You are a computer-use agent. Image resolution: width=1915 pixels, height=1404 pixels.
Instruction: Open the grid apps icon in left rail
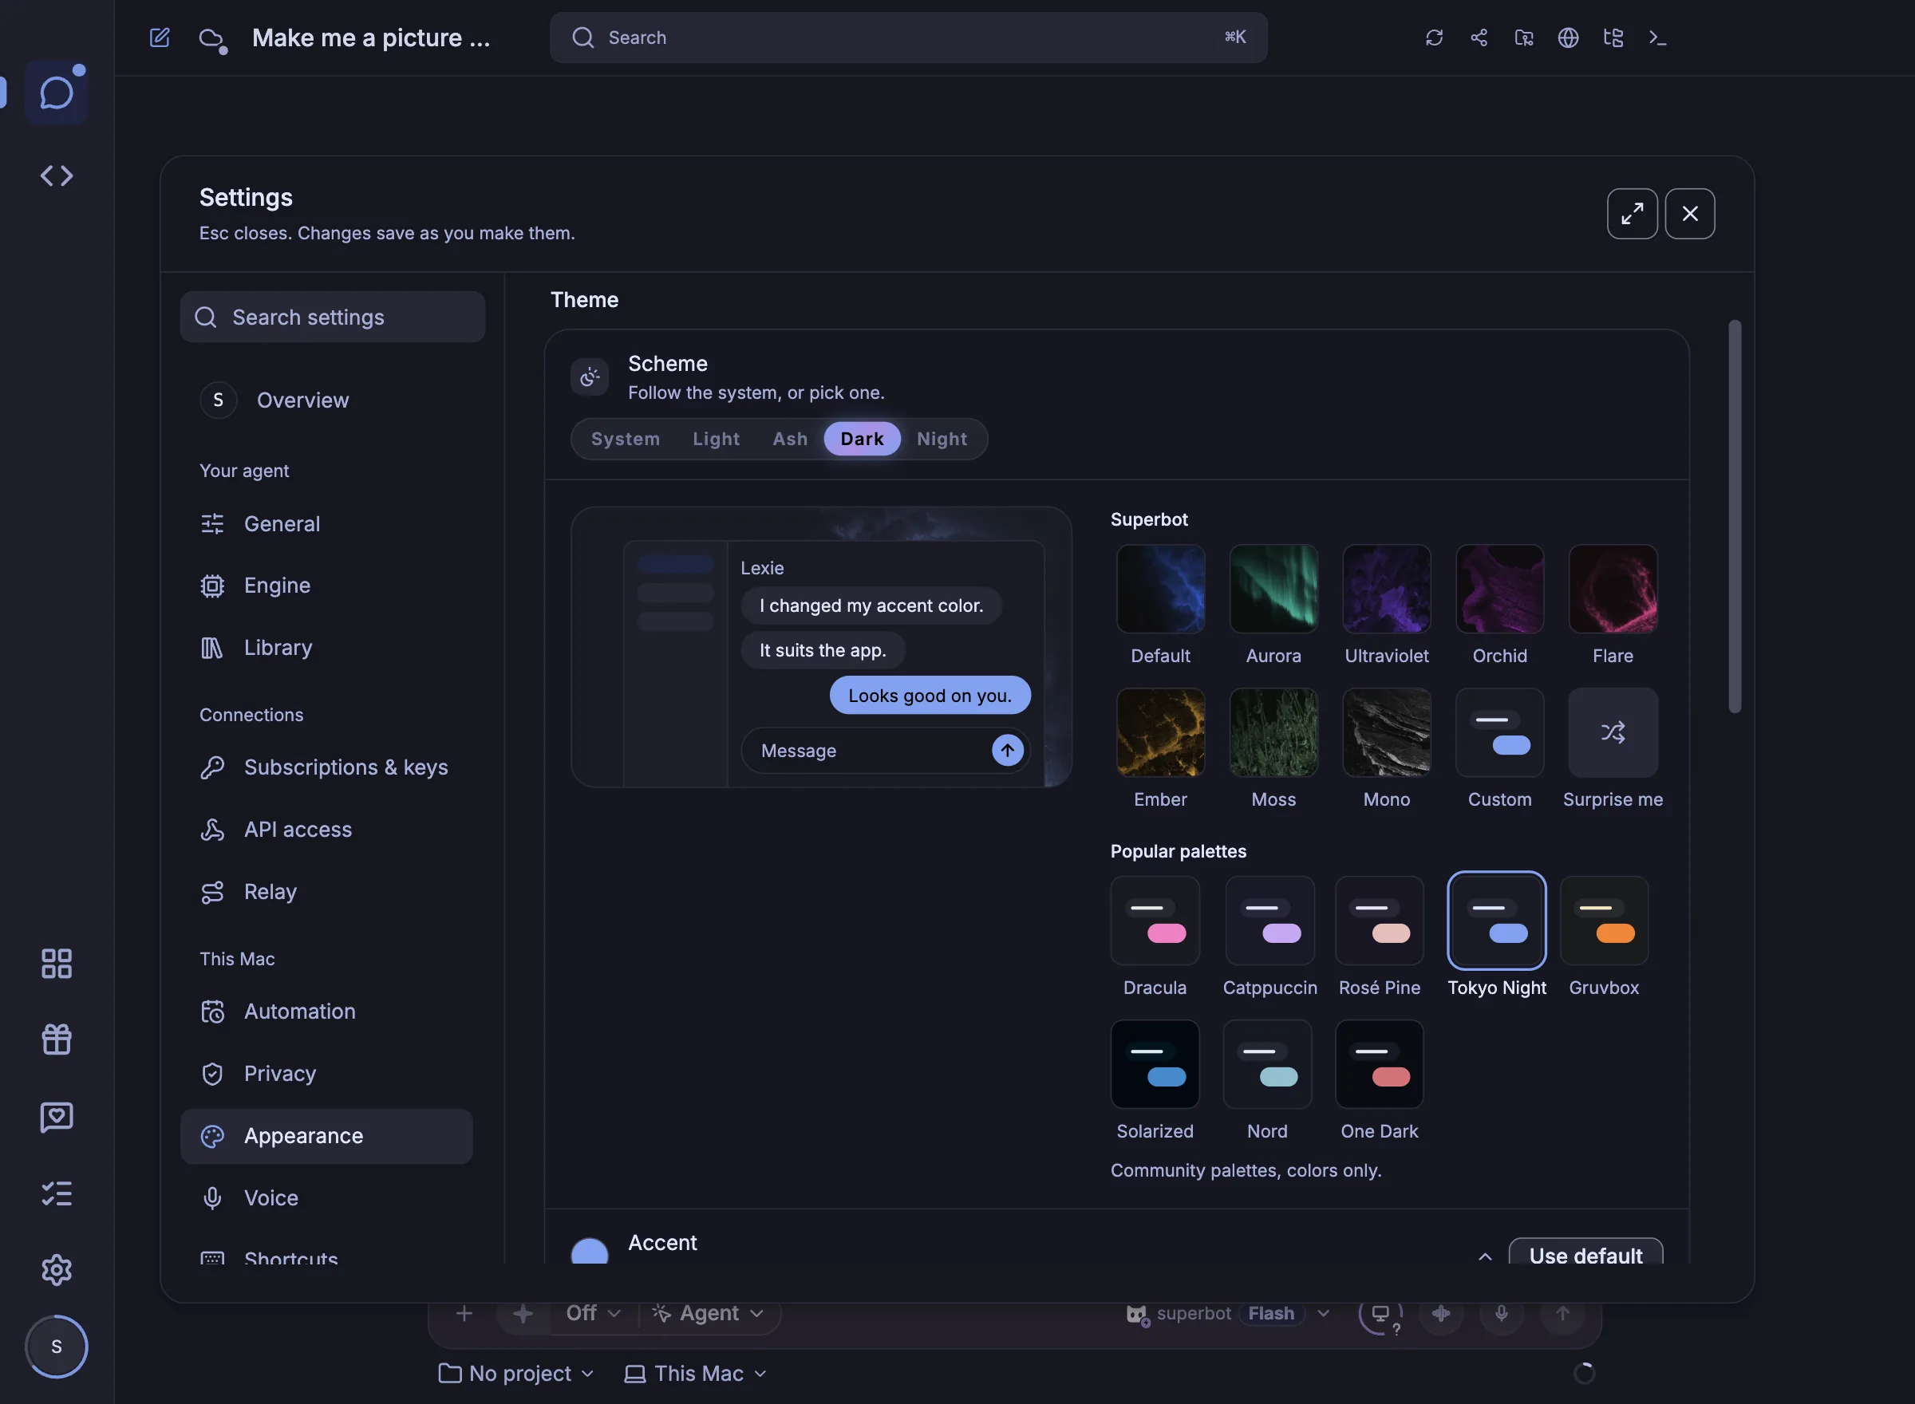pyautogui.click(x=56, y=963)
